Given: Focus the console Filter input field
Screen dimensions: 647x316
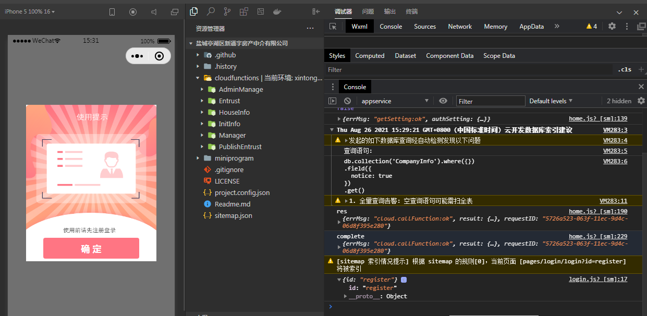Looking at the screenshot, I should [491, 101].
